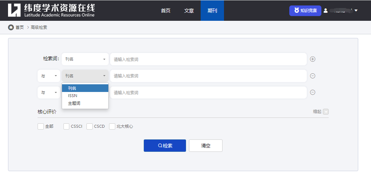Click the user profile avatar icon
Screen dimensions: 371x181
click(x=326, y=11)
